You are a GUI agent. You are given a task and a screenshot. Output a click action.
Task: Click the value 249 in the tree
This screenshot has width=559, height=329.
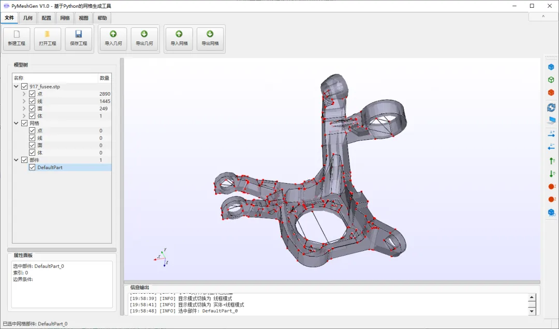[x=104, y=108]
